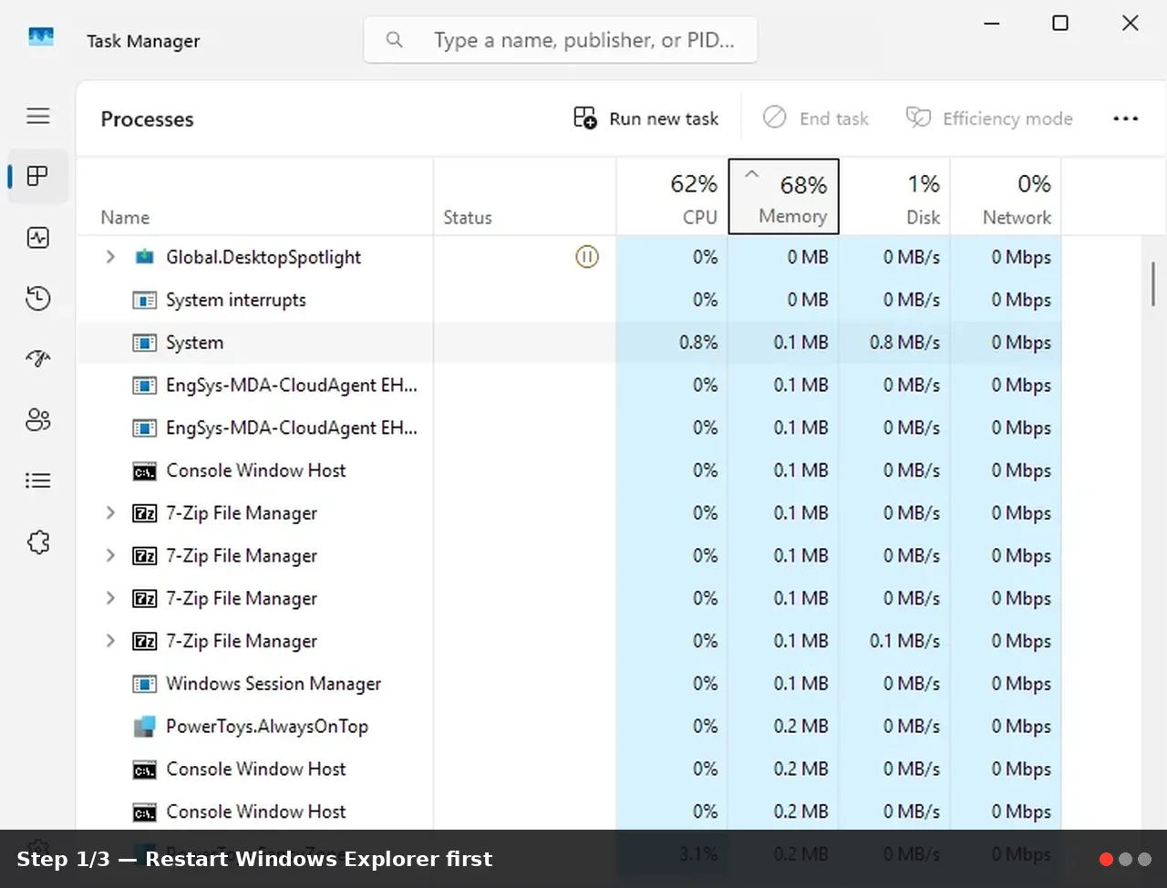Sort processes by the Name column
The width and height of the screenshot is (1167, 888).
(x=255, y=197)
